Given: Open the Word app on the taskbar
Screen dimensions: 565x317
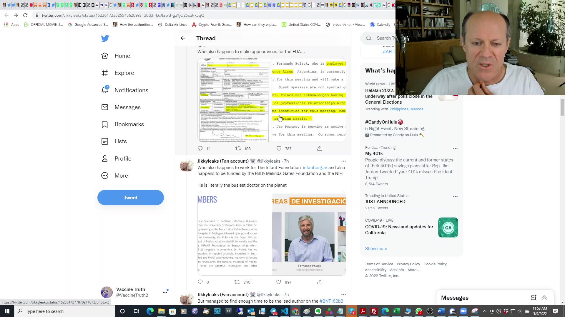Looking at the screenshot, I should (x=441, y=311).
